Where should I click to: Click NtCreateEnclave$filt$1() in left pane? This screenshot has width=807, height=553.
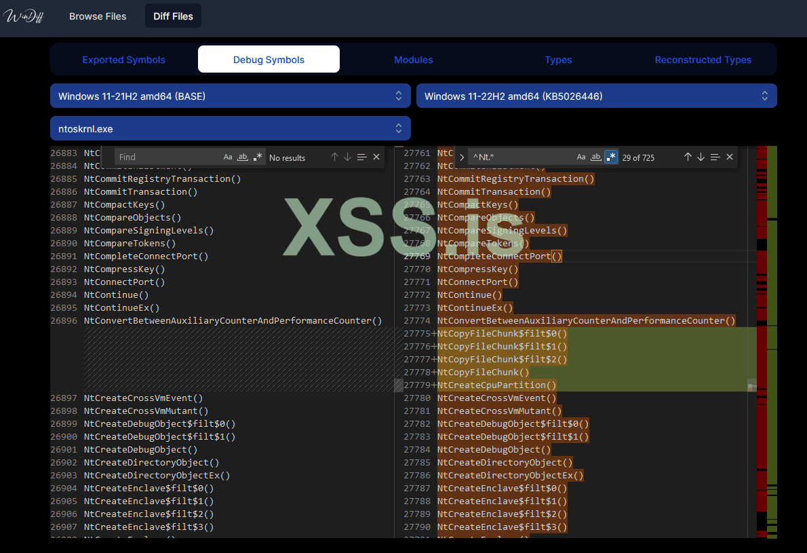coord(149,501)
